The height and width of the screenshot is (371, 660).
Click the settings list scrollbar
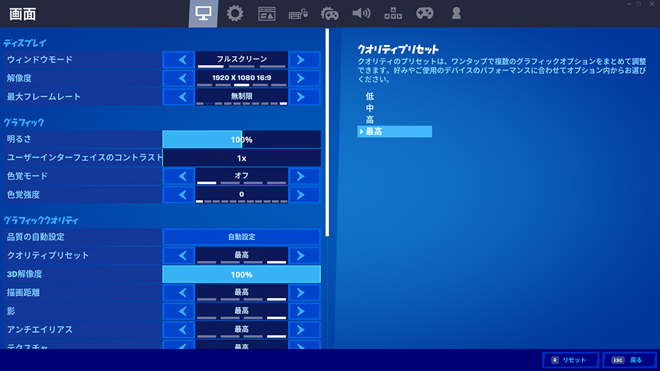327,133
